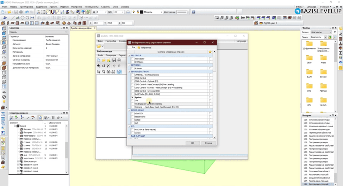Select the circle drawing tool

pyautogui.click(x=22, y=18)
